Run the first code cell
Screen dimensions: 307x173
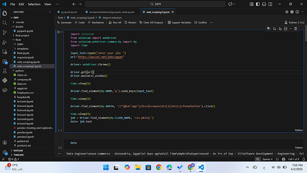[59, 32]
